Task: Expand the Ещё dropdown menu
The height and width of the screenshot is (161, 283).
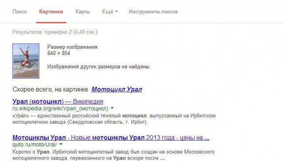Action: click(110, 12)
